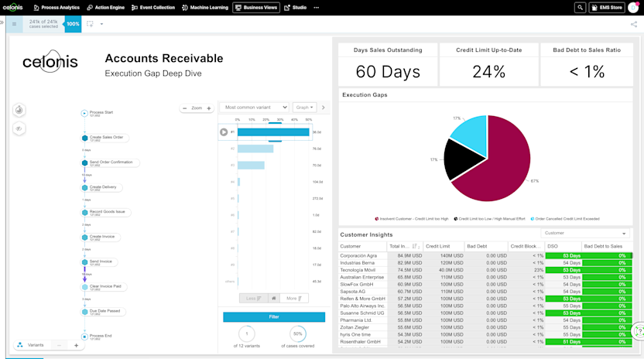Click the Celonis logo in top bar

tap(12, 8)
